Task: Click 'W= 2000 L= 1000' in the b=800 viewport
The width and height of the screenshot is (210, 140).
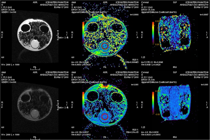Action: 10,135
